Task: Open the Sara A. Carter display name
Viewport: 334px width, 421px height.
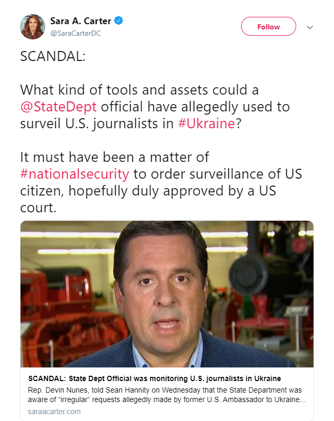Action: pyautogui.click(x=80, y=20)
